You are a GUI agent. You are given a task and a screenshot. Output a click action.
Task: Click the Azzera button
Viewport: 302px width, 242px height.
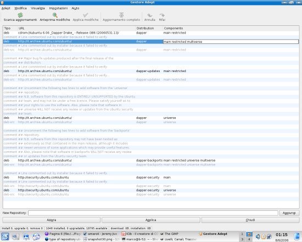(x=52, y=220)
